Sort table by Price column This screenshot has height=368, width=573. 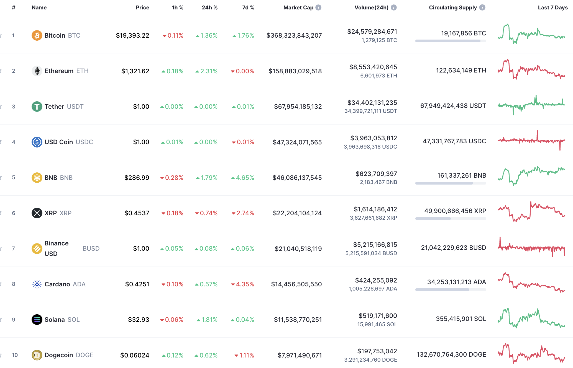tap(142, 7)
